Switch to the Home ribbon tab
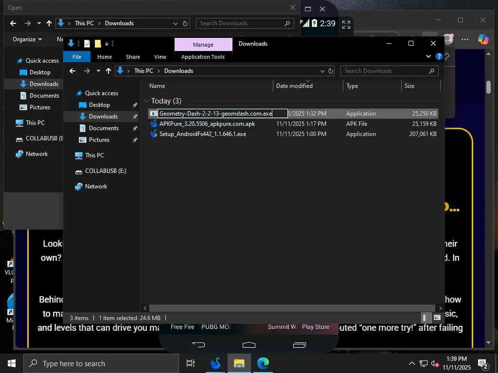498x373 pixels. click(105, 57)
